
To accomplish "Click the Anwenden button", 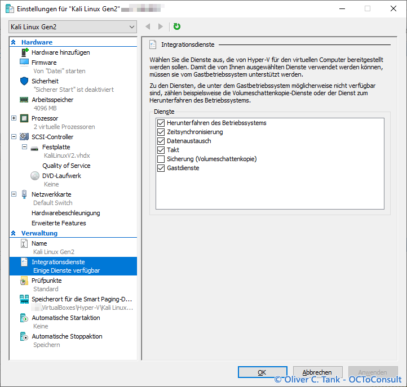I will coord(373,372).
